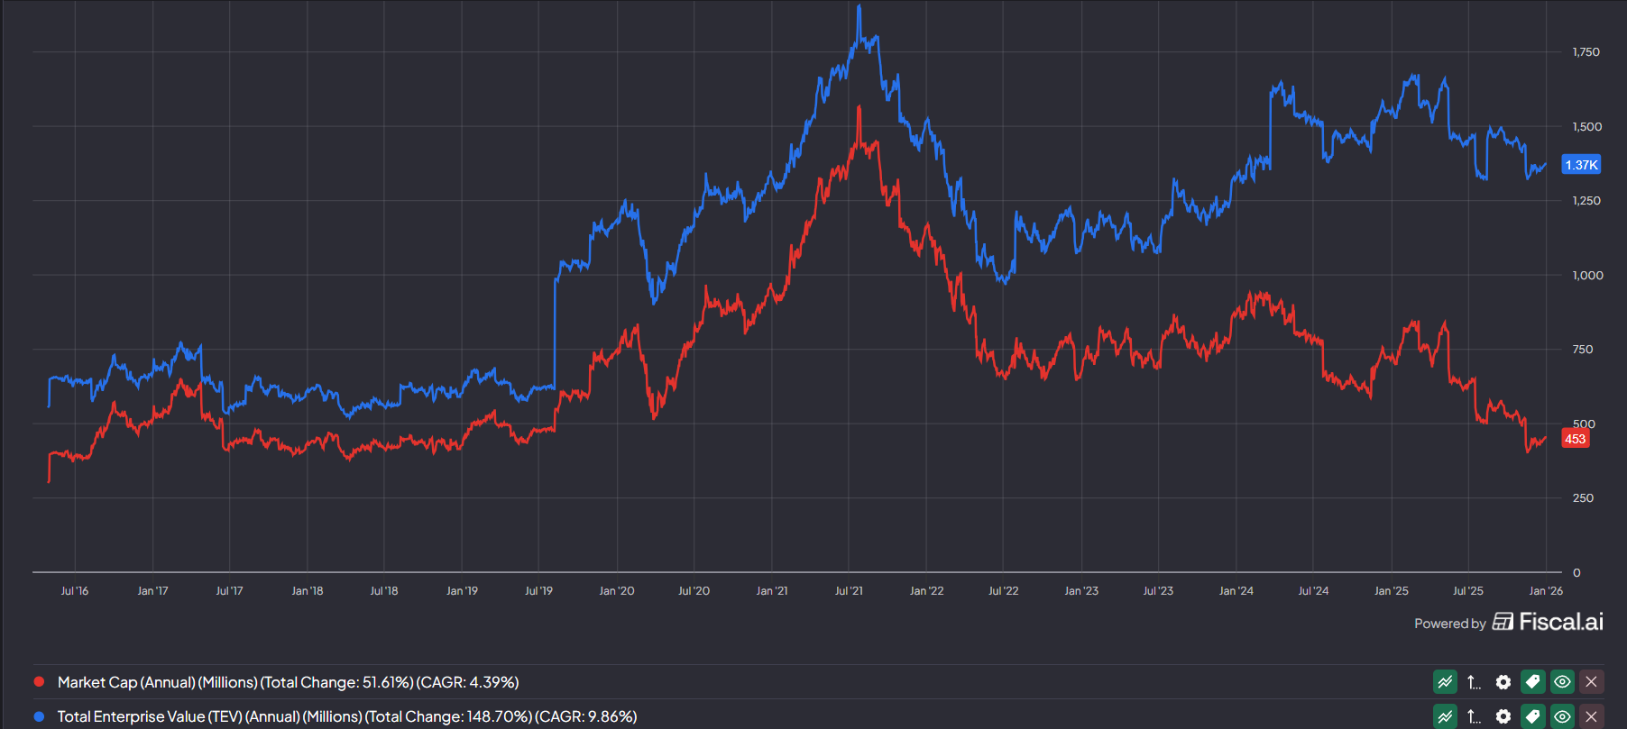Click the line chart icon for Total Enterprise Value
This screenshot has height=729, width=1627.
click(1445, 716)
